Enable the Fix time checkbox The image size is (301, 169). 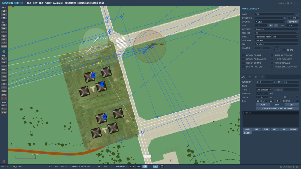tap(297, 101)
